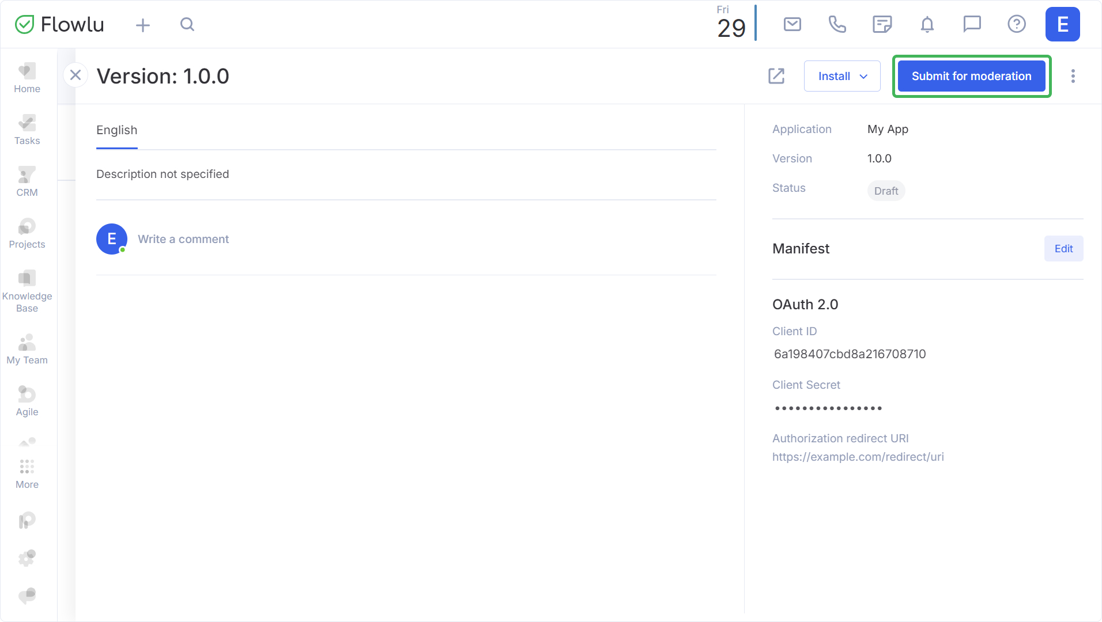Open the notes sticky icon
This screenshot has height=622, width=1102.
pyautogui.click(x=882, y=24)
